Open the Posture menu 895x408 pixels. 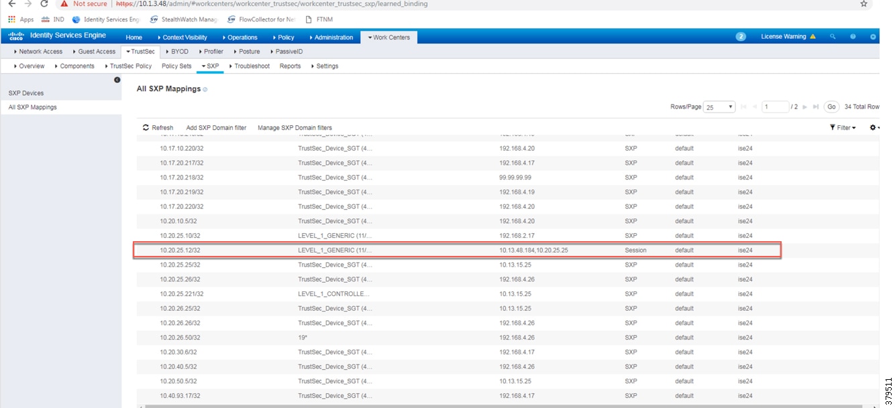246,52
